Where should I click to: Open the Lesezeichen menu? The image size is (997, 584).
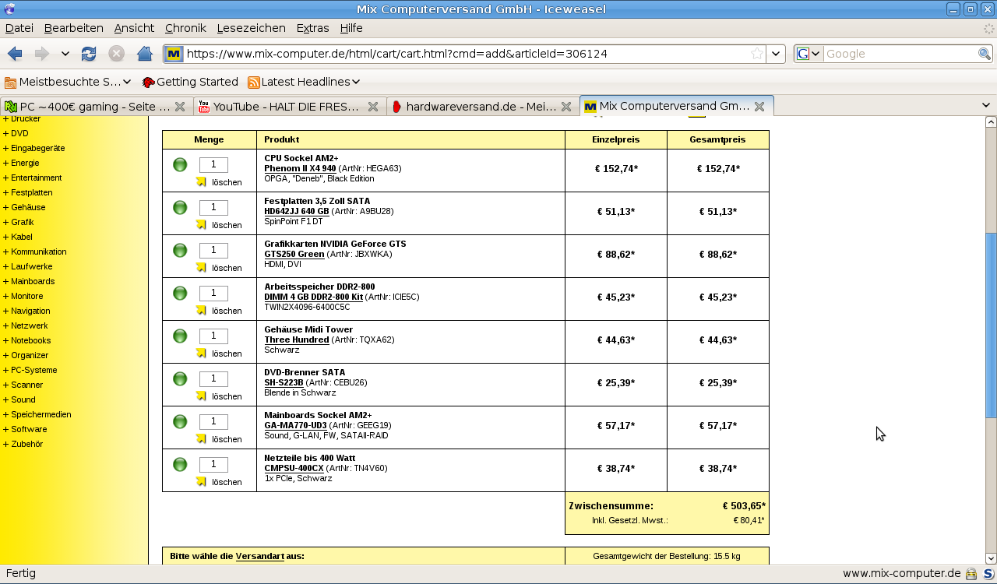[x=252, y=28]
